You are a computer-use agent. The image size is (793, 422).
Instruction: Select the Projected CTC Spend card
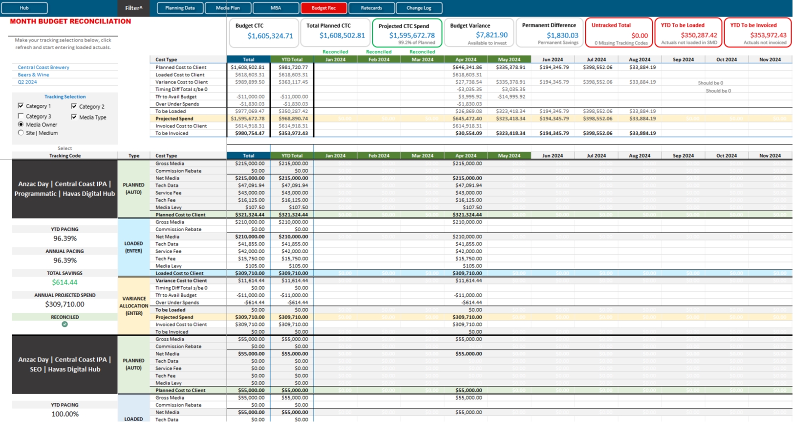pyautogui.click(x=407, y=33)
